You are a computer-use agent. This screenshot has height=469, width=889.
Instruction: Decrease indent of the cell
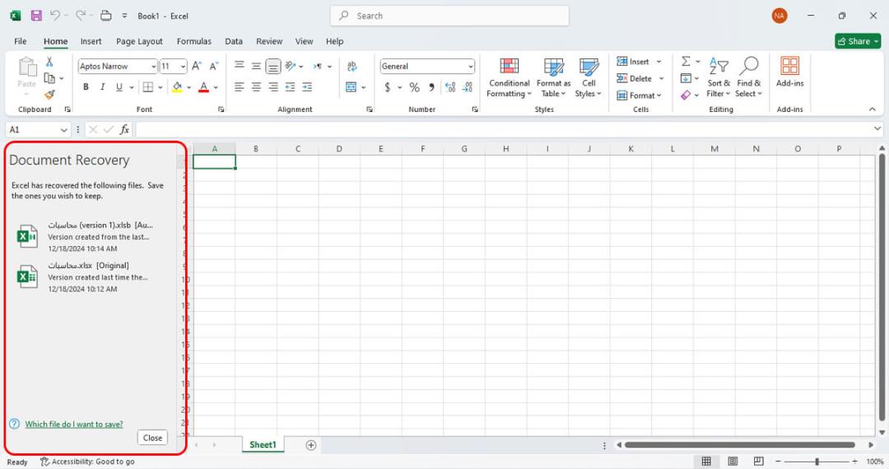291,86
